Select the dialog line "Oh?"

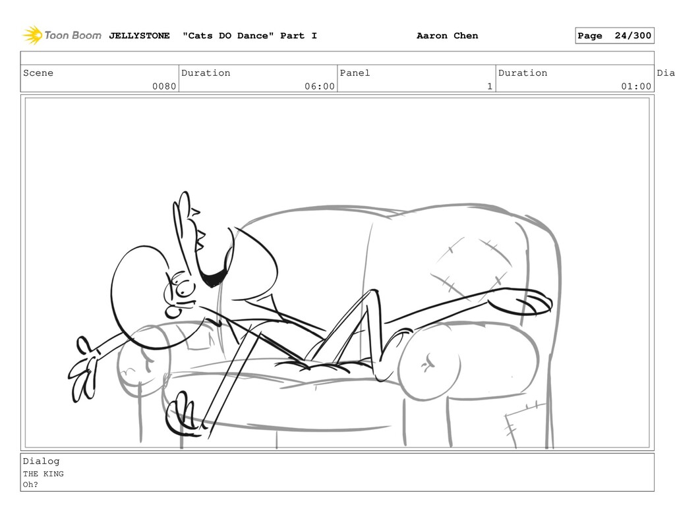point(30,484)
